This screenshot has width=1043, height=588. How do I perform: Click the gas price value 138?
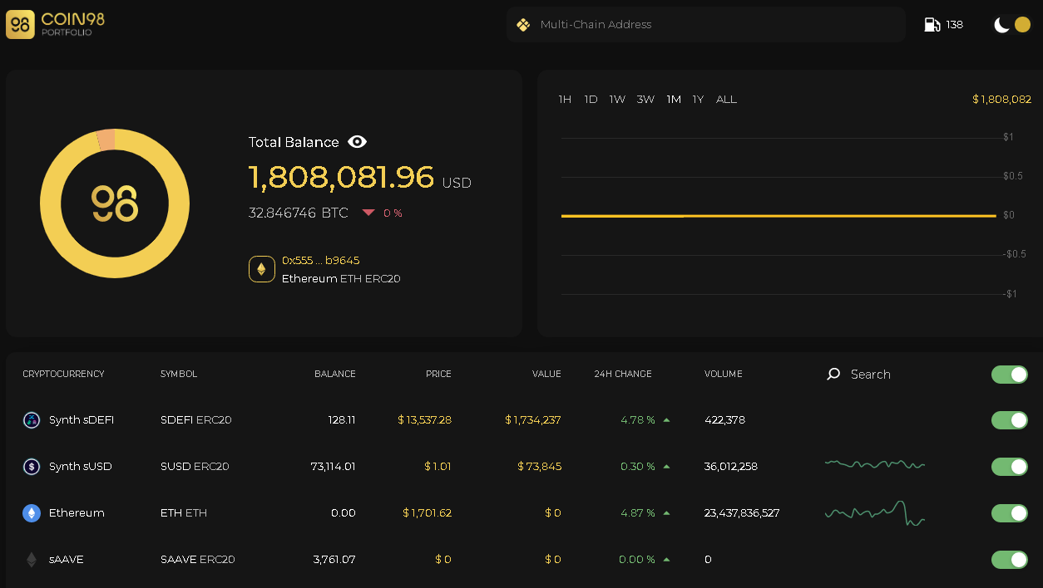tap(955, 25)
